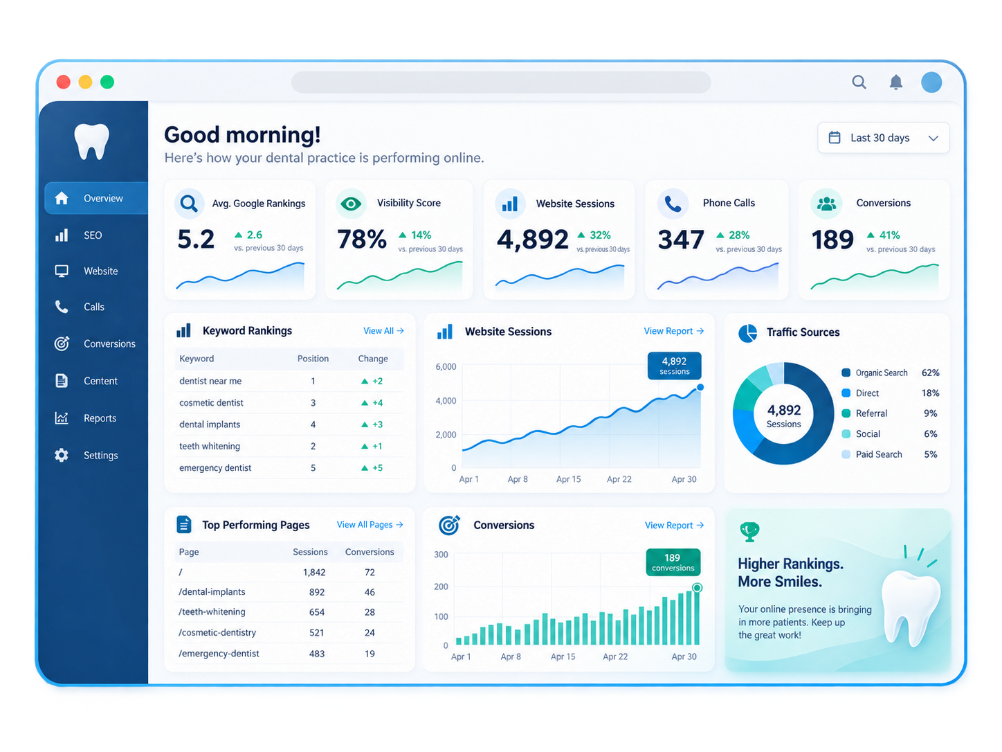Open the SEO section
This screenshot has width=1002, height=752.
click(93, 235)
